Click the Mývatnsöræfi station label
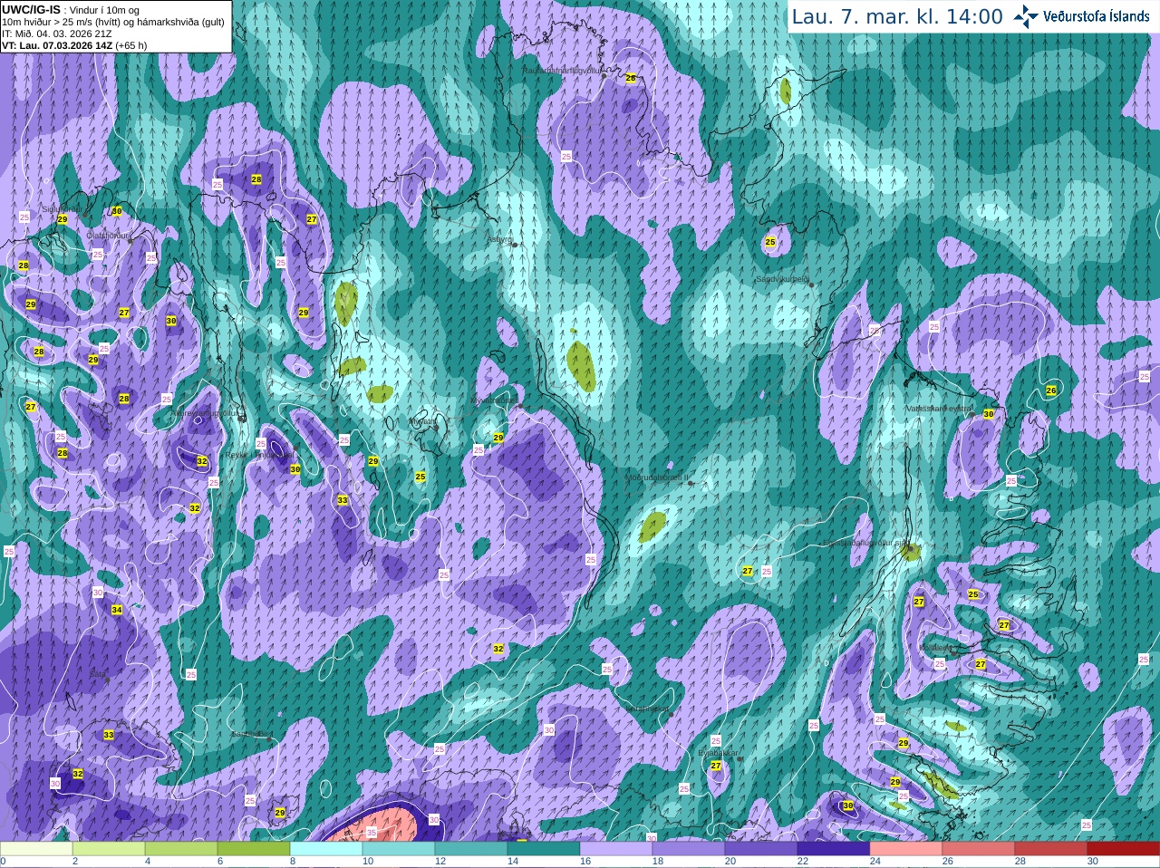 (494, 400)
